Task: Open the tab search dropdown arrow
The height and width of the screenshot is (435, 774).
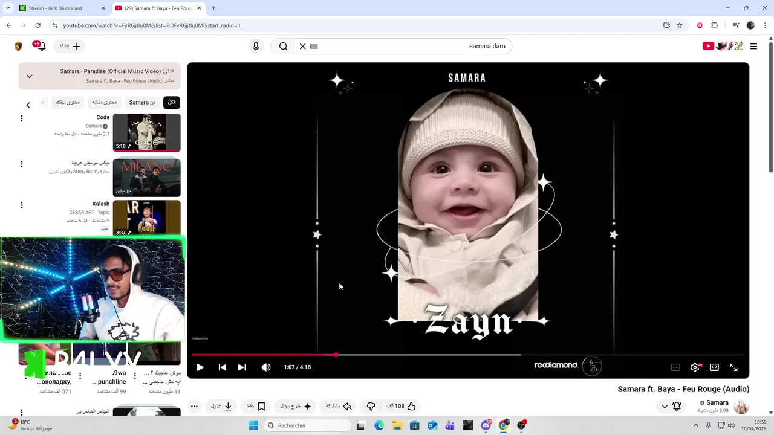Action: 8,8
